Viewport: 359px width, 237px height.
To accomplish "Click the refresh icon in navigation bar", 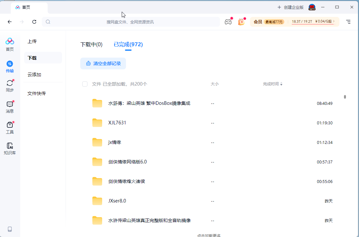I will pos(34,22).
